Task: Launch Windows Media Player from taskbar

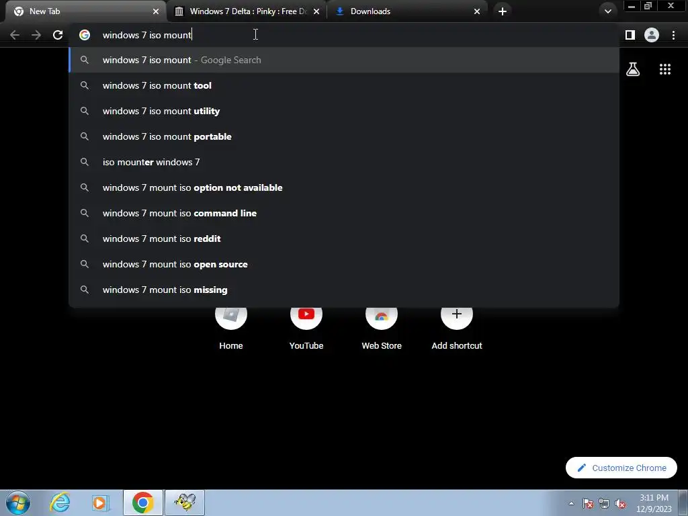Action: tap(101, 503)
